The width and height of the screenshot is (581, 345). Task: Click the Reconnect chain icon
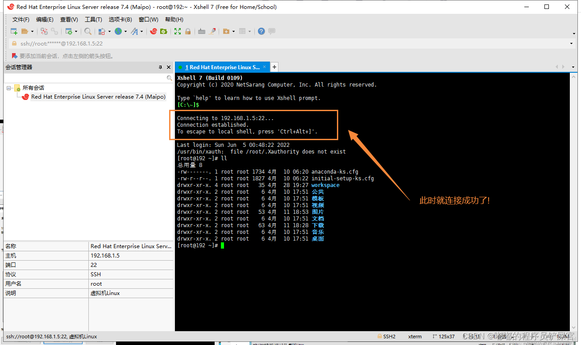pos(54,31)
